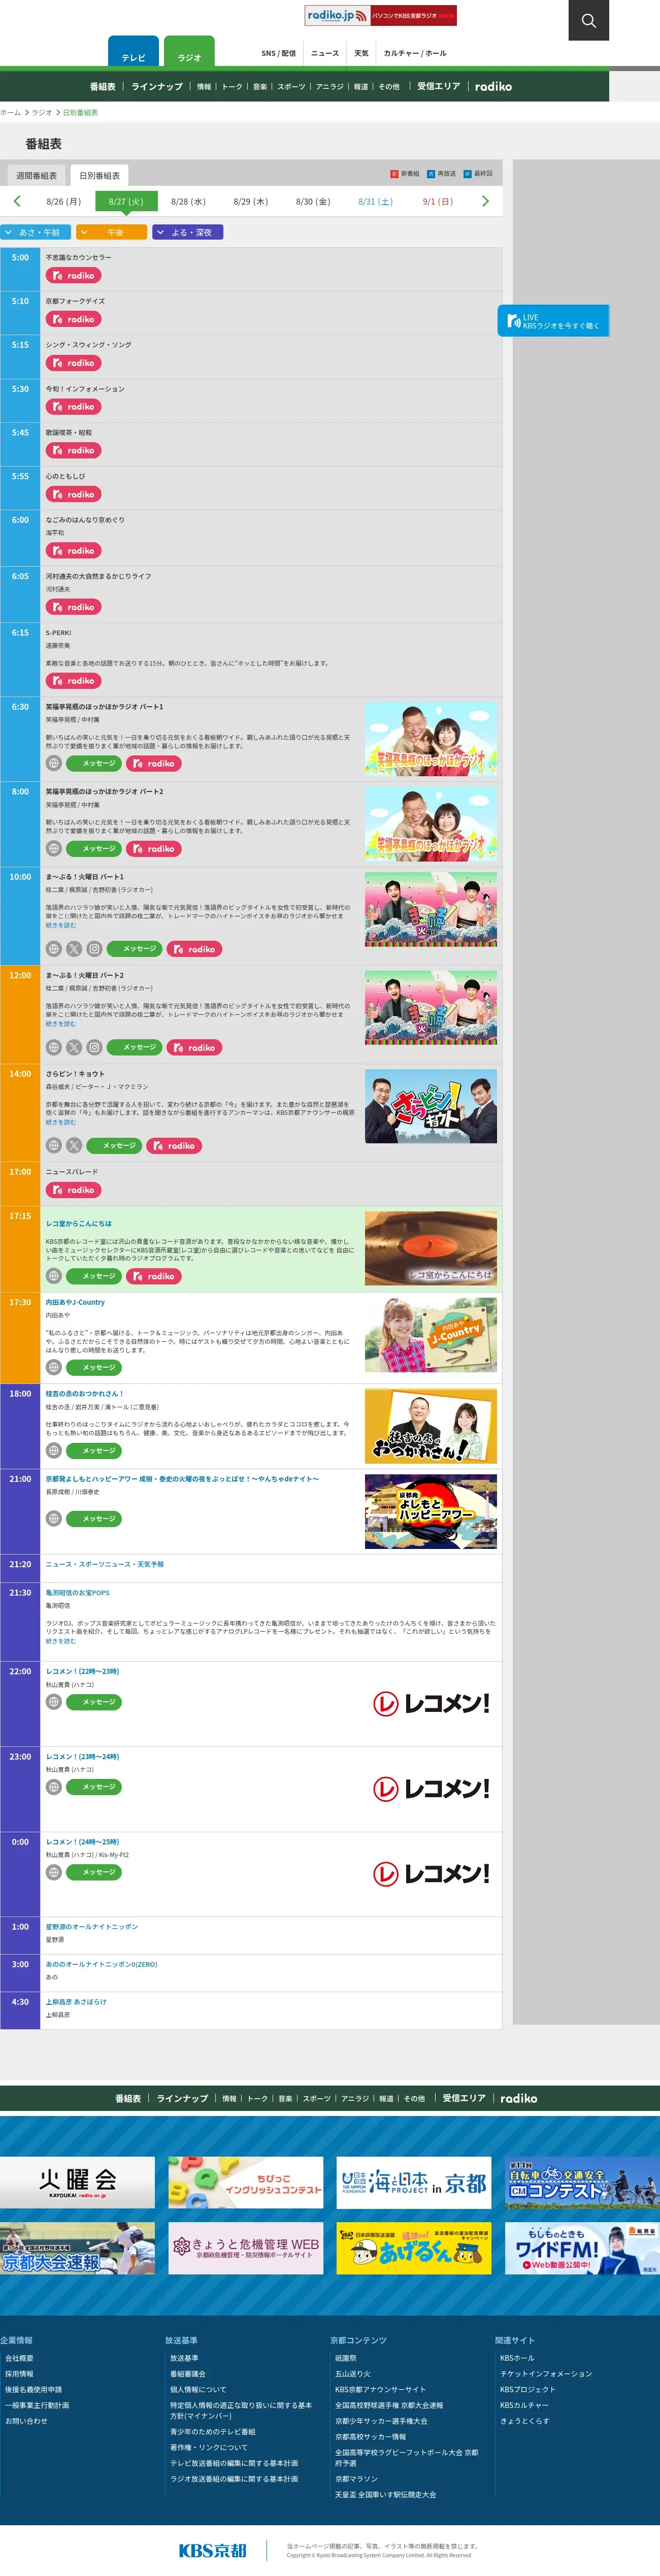Open さらピン!キョウト program thumbnail
660x2576 pixels.
[431, 1107]
